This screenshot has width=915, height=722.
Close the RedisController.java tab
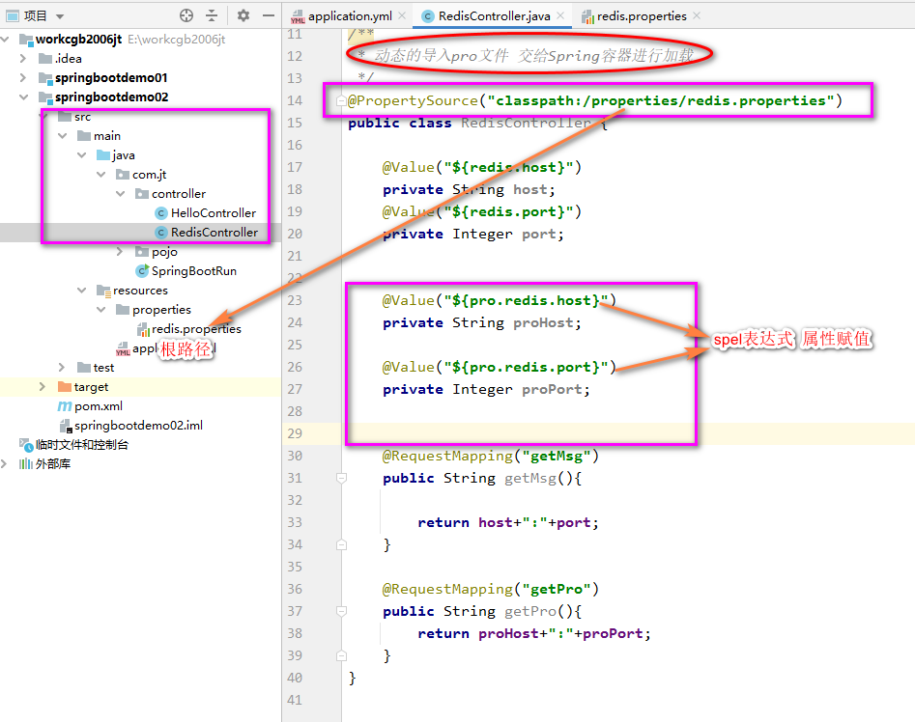560,15
